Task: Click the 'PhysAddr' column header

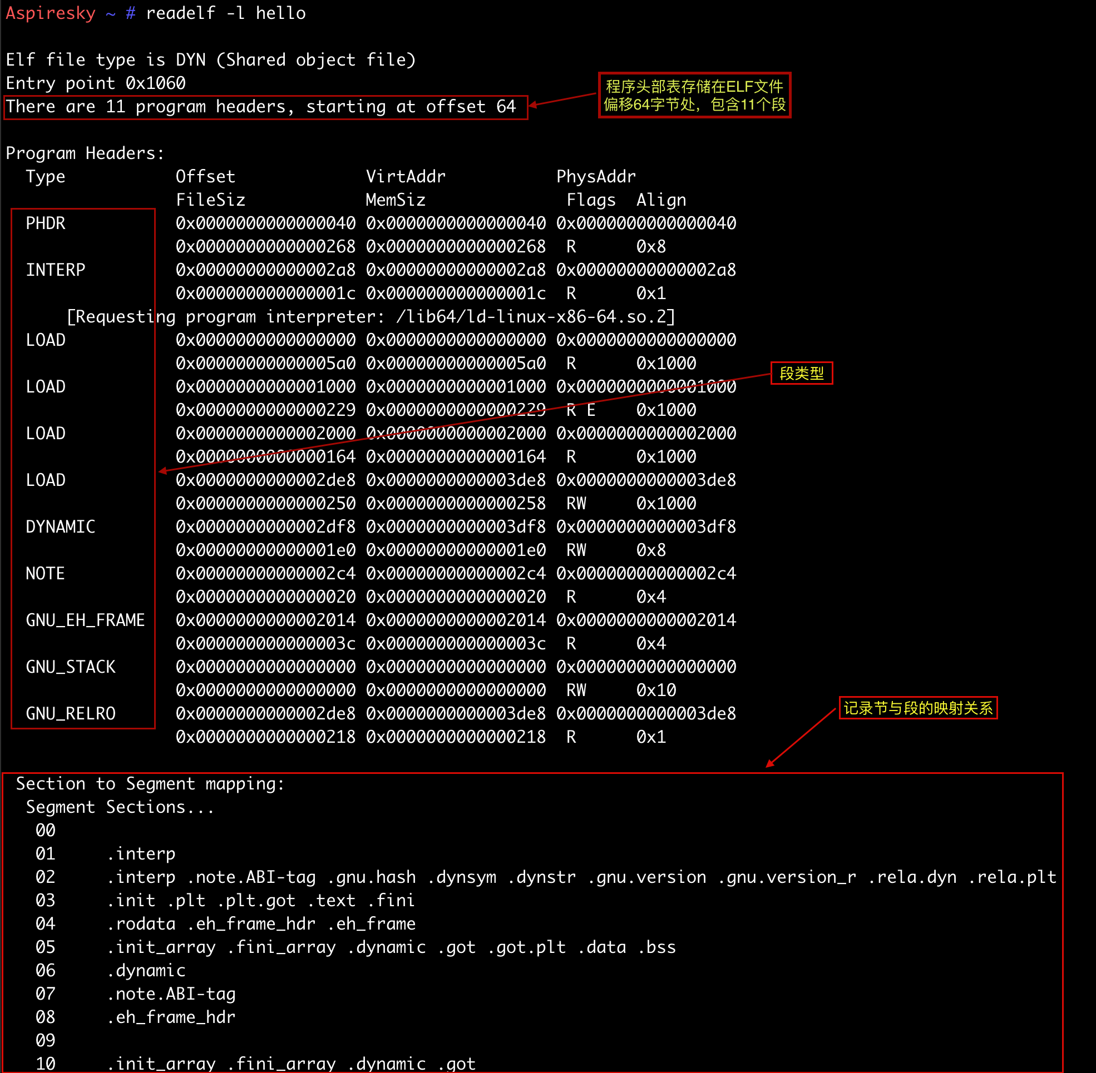Action: 596,176
